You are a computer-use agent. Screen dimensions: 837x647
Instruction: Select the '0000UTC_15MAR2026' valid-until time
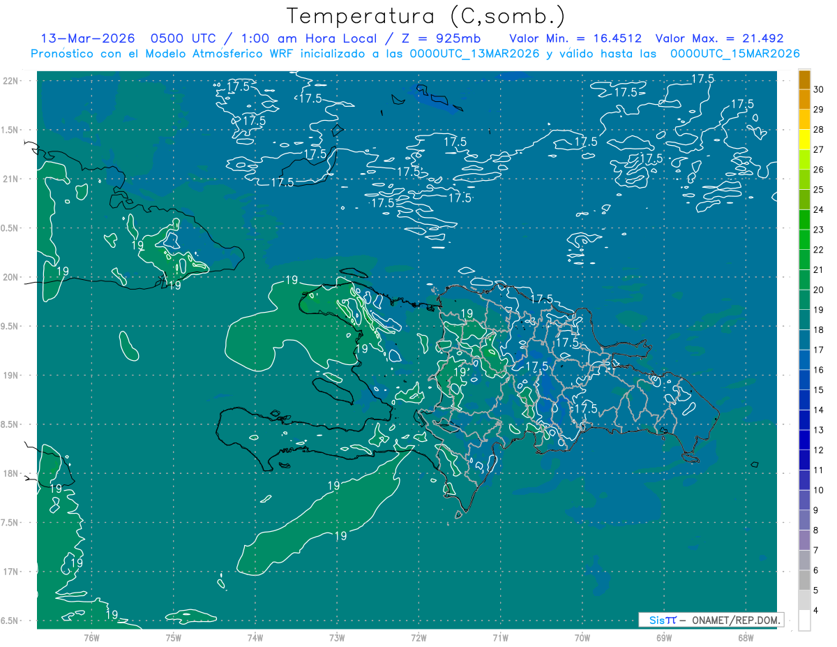[x=734, y=54]
